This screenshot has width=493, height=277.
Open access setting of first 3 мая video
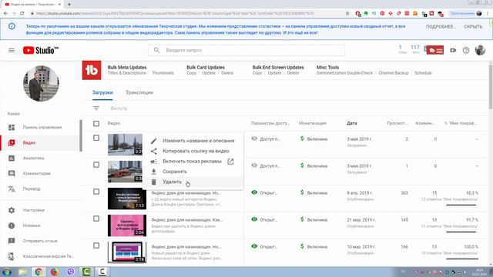(266, 138)
